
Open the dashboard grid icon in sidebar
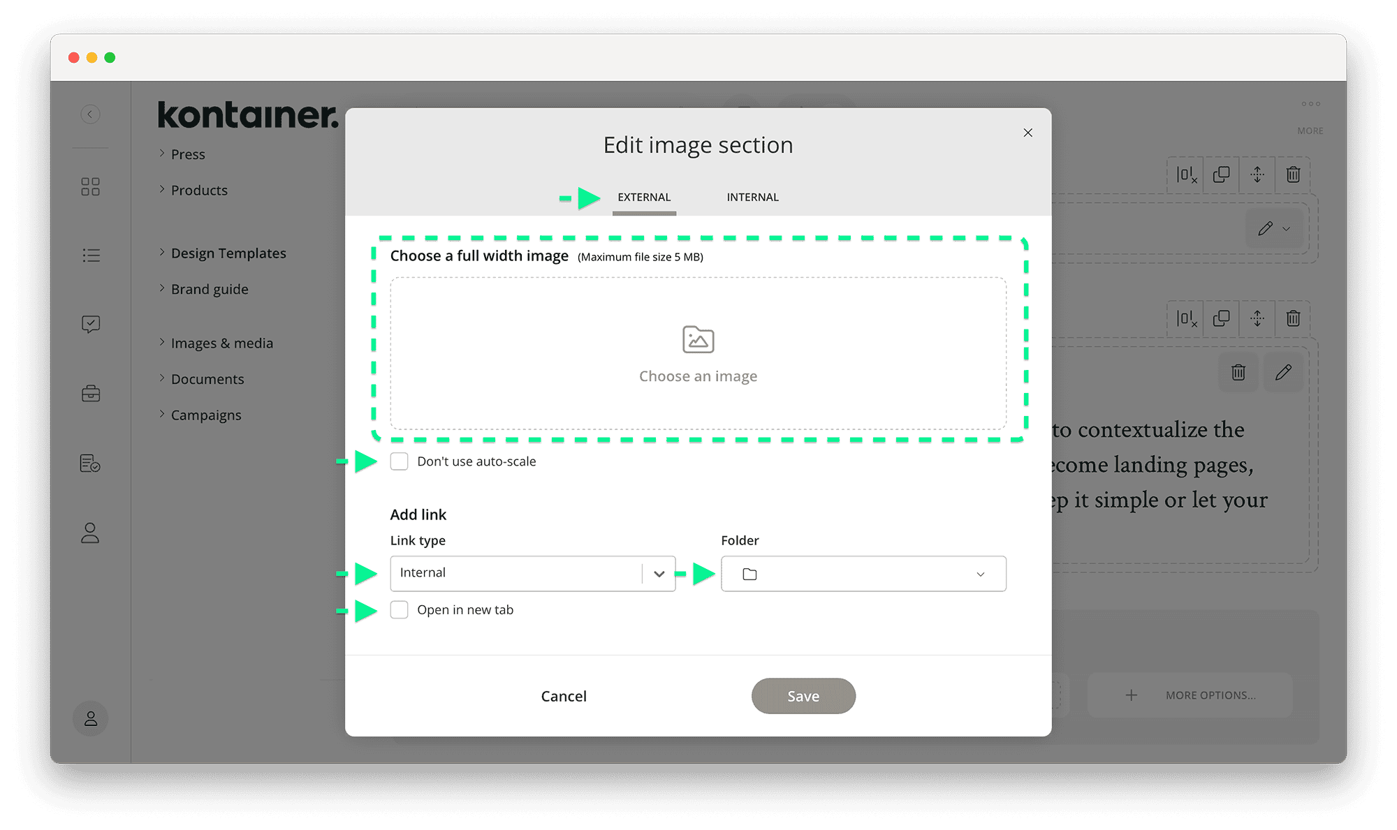[91, 186]
